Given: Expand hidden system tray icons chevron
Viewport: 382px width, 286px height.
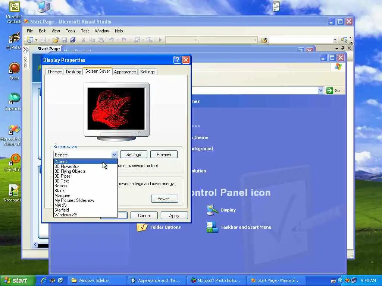Looking at the screenshot, I should [x=341, y=281].
